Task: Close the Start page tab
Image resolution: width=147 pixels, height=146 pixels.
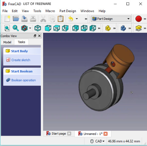Action: 69,134
